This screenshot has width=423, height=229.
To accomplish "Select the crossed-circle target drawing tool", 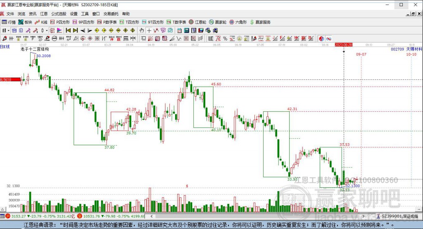I will (83, 38).
